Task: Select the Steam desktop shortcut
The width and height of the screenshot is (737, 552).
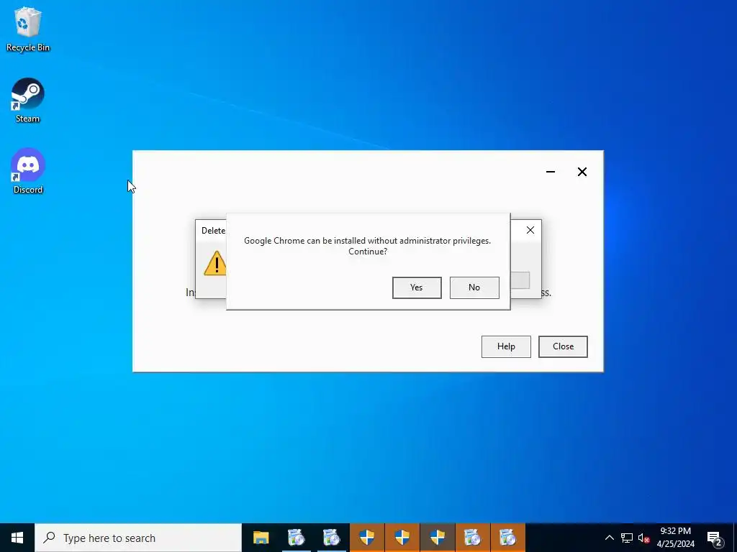Action: (x=28, y=101)
